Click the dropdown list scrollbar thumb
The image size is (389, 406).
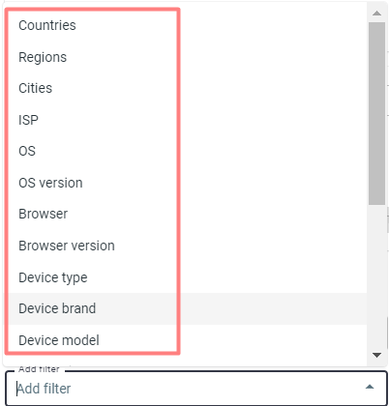pyautogui.click(x=376, y=113)
